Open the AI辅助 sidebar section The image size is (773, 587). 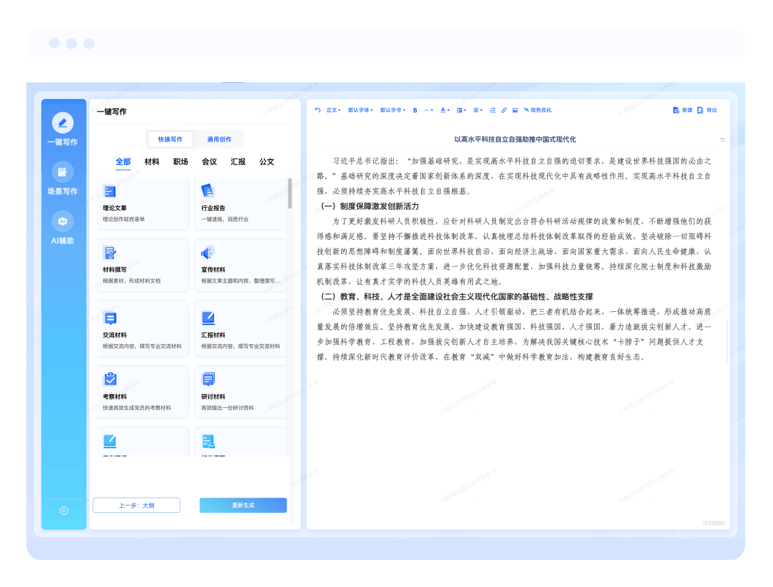[62, 227]
